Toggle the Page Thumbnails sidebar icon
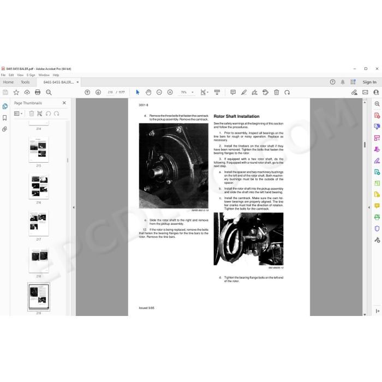The image size is (382, 382). (5, 106)
